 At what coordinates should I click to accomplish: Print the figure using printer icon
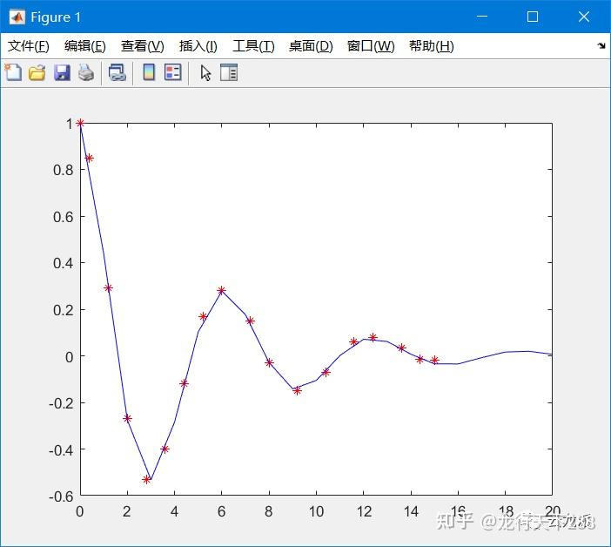click(x=86, y=73)
